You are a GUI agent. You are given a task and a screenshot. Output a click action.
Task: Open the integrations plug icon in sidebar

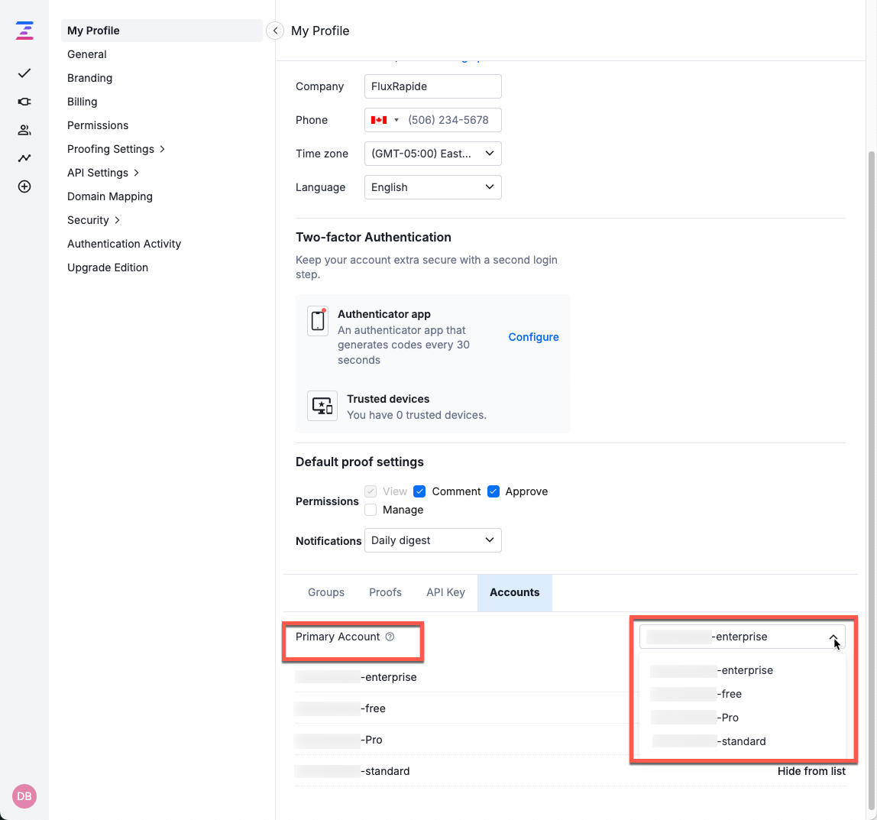click(x=24, y=102)
